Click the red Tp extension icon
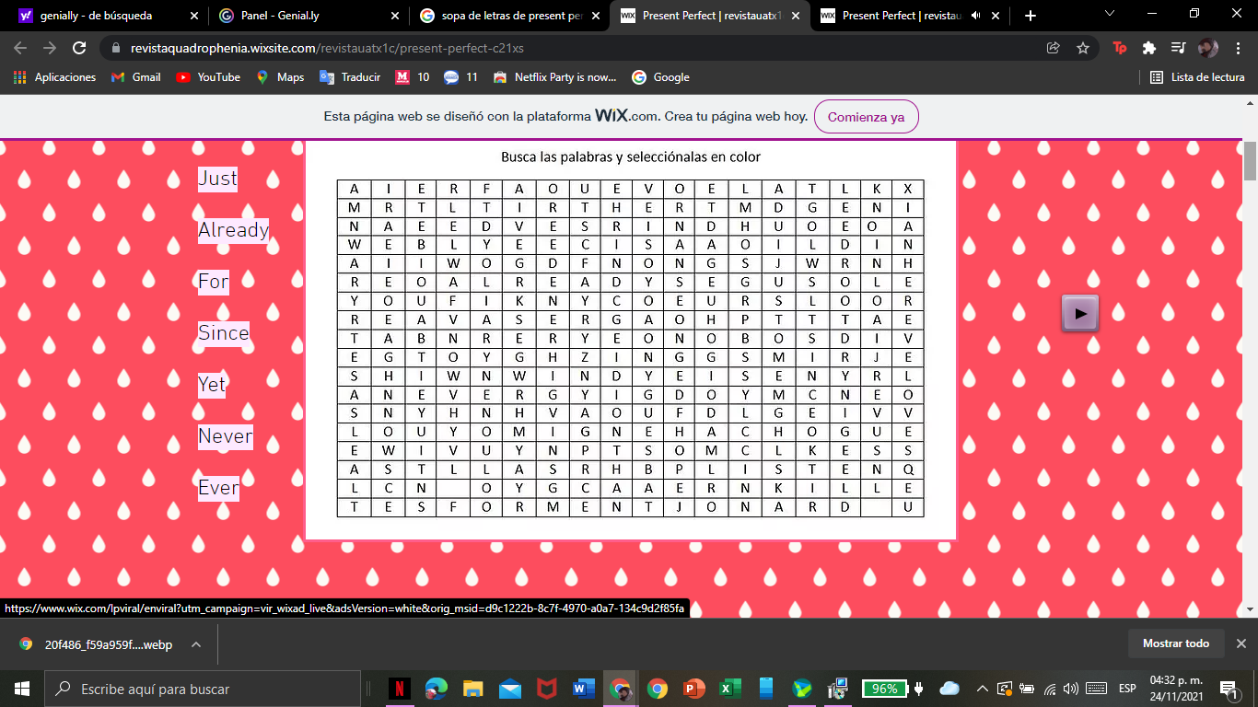 pos(1120,48)
